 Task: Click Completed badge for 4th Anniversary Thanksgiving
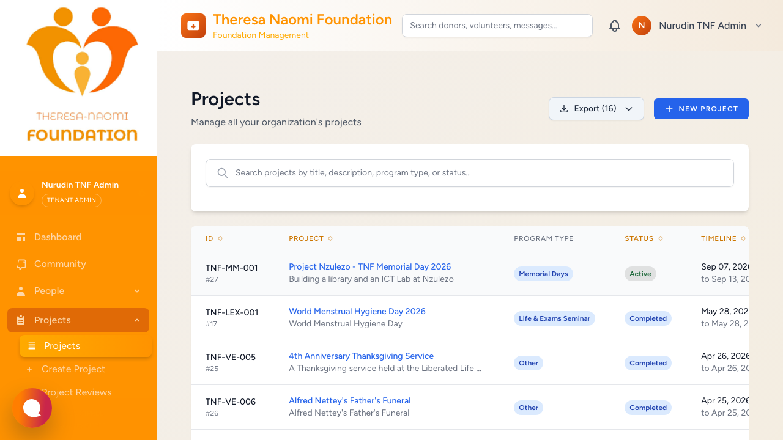pyautogui.click(x=648, y=363)
